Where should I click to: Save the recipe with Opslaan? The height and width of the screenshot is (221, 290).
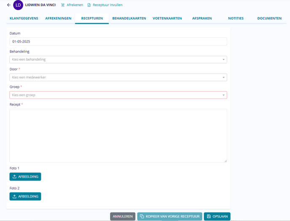tap(217, 216)
